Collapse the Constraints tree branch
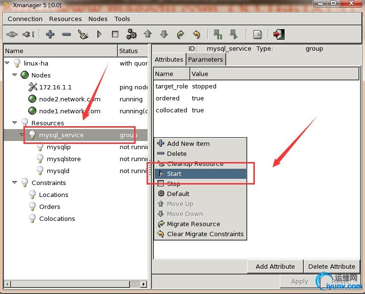This screenshot has height=294, width=365. click(15, 182)
